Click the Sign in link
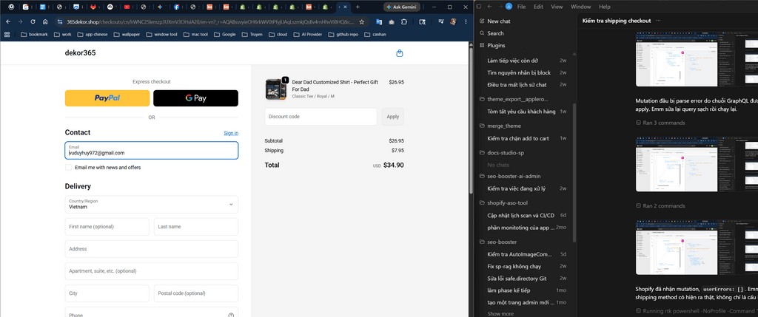Screen dimensions: 758x317 coord(231,133)
